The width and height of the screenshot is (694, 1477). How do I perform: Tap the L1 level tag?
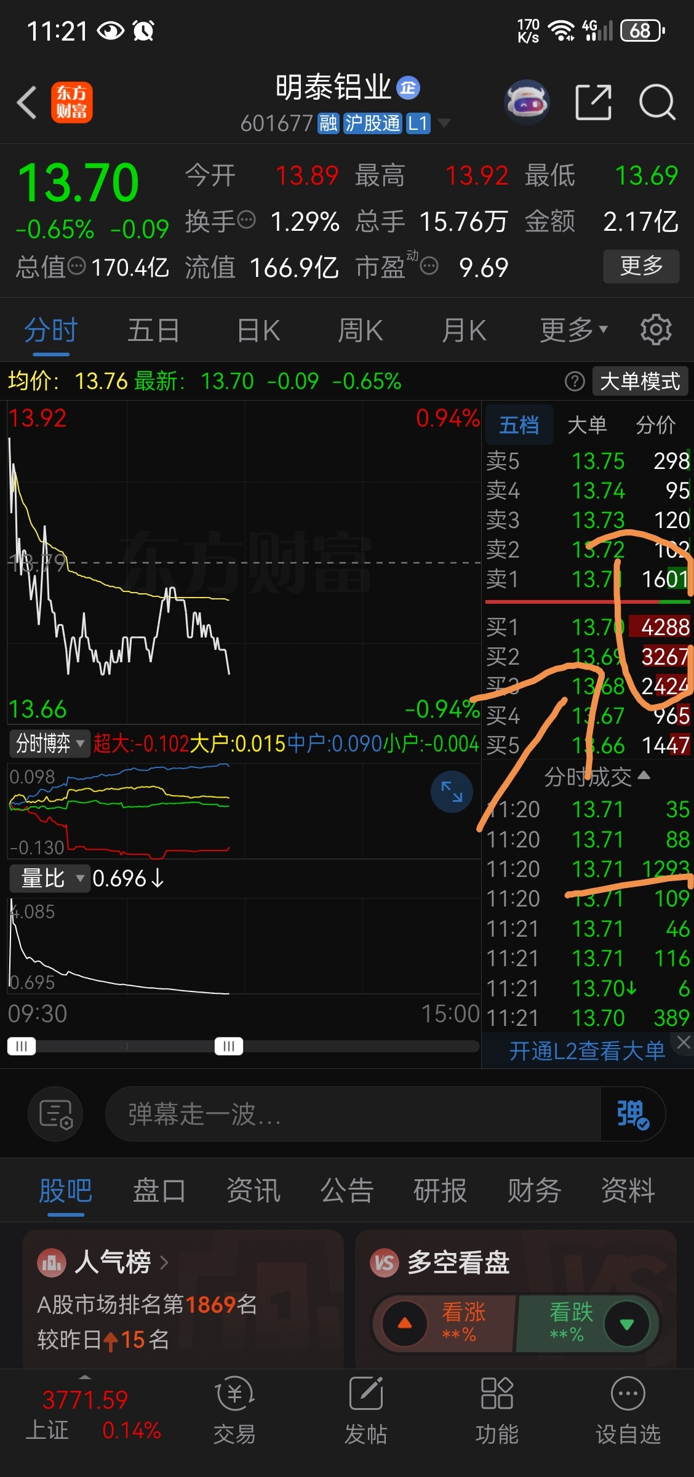(x=418, y=123)
